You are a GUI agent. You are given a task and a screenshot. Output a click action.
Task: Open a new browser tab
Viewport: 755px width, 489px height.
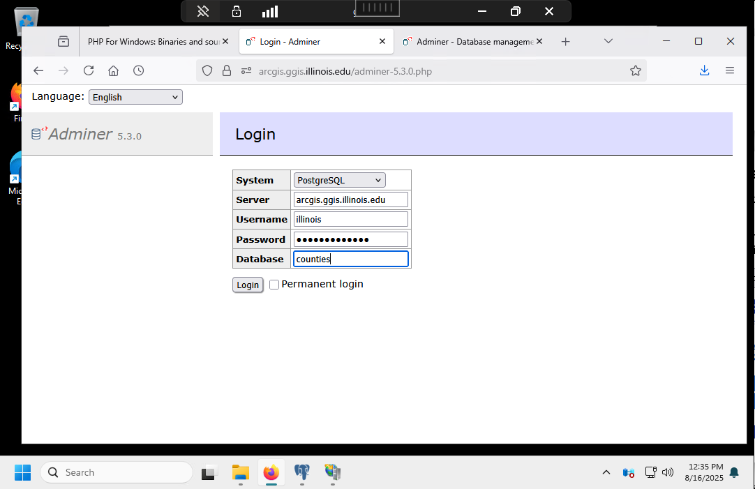click(565, 42)
